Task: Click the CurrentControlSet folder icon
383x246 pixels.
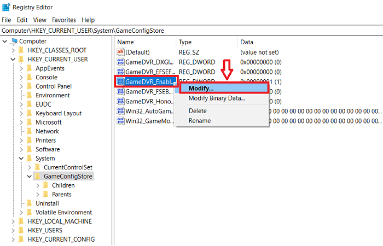Action: tap(38, 167)
